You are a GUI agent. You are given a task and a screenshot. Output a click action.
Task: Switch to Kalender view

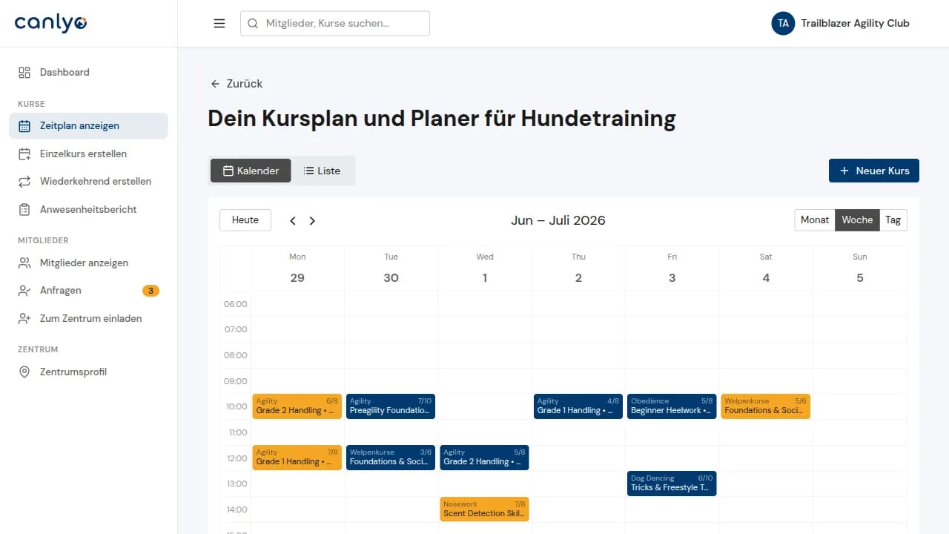251,171
